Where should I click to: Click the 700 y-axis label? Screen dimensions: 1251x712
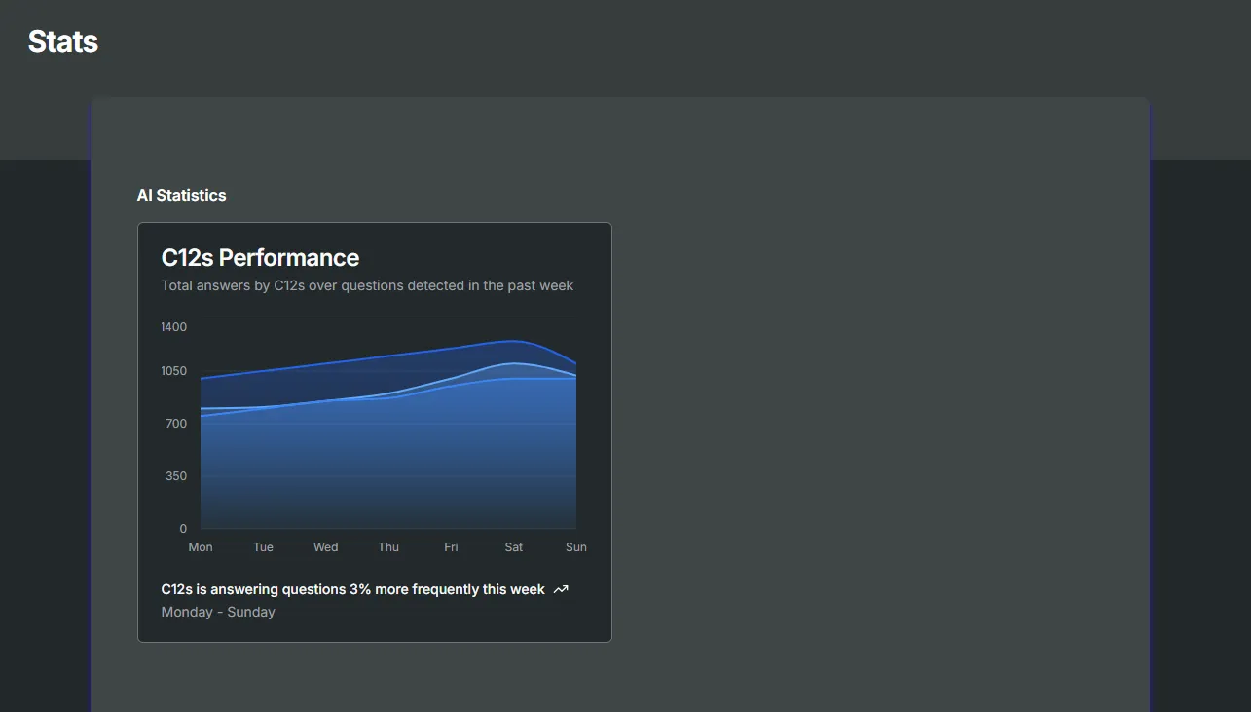[176, 424]
